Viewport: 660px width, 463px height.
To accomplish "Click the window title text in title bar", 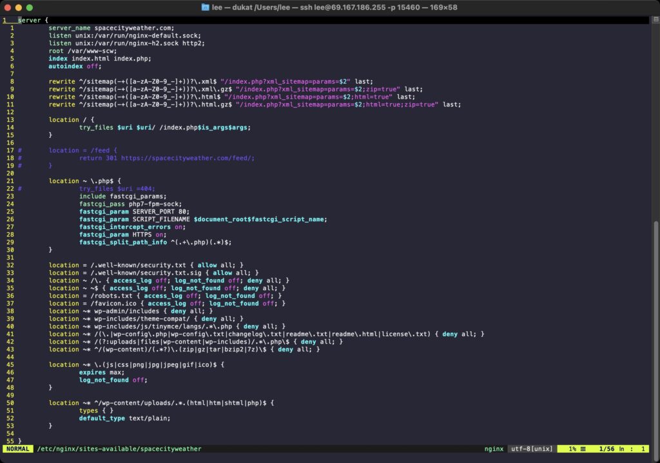I will coord(334,7).
